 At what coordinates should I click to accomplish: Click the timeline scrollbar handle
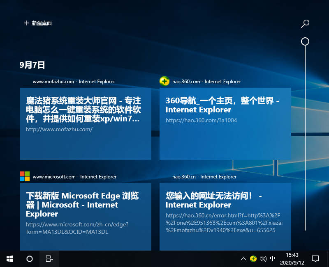[305, 41]
